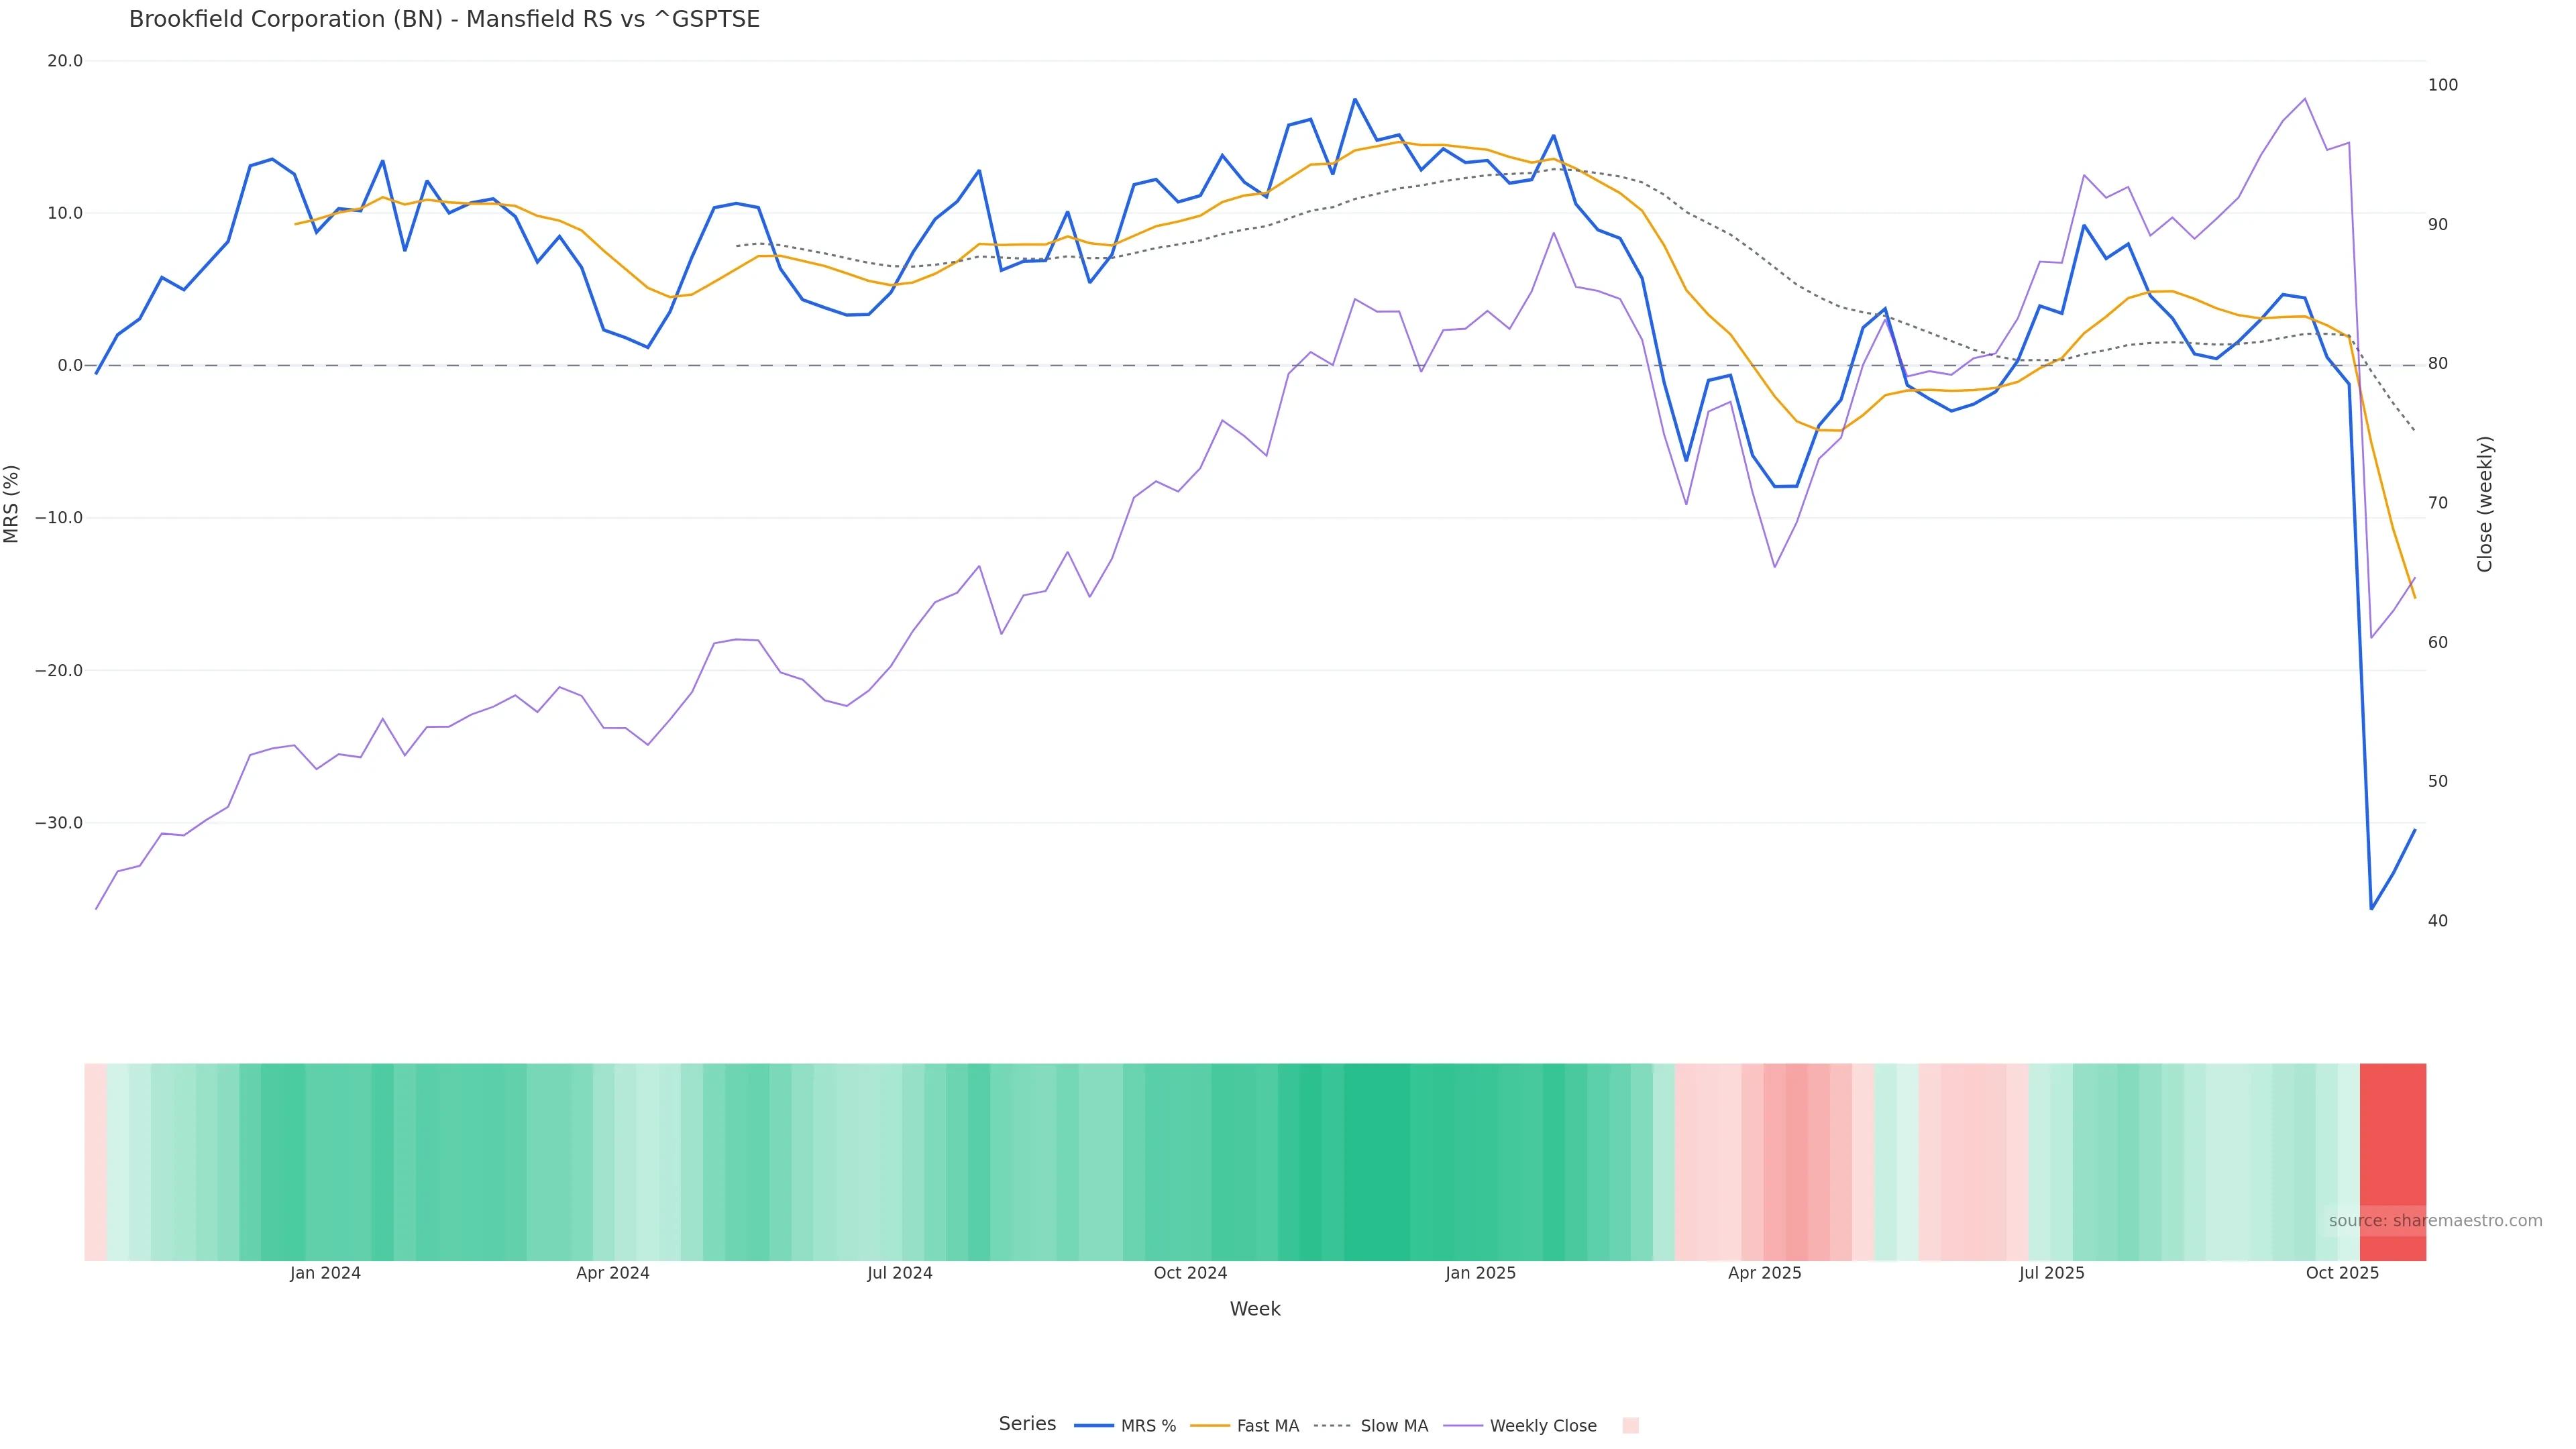Click the 100 tick on Close axis
This screenshot has height=1449, width=2576.
click(x=2442, y=85)
